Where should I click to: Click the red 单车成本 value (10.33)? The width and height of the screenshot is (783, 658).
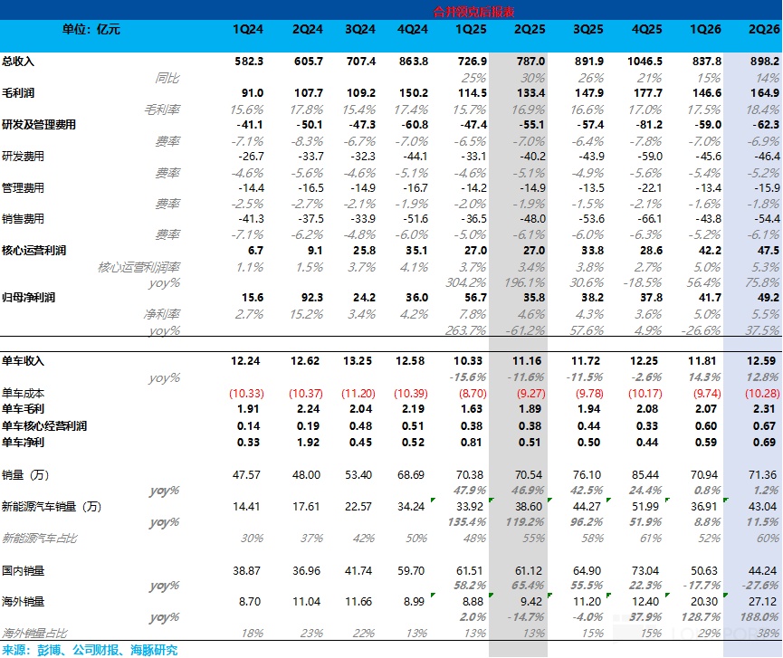click(246, 394)
